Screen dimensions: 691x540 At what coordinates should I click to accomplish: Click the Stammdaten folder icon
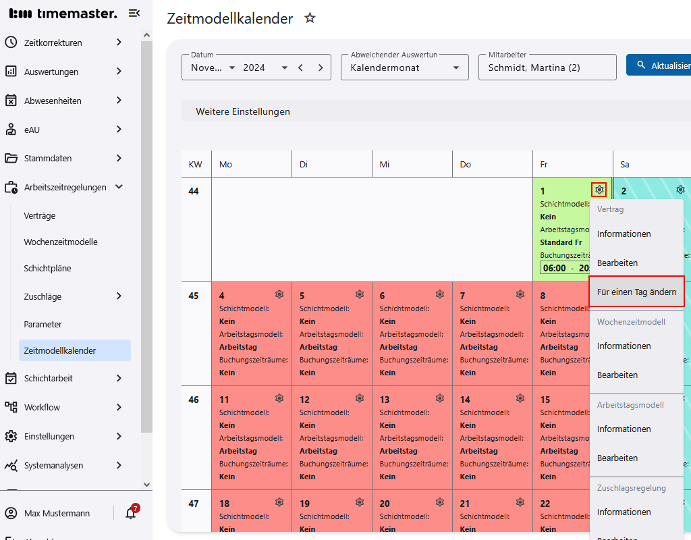12,158
